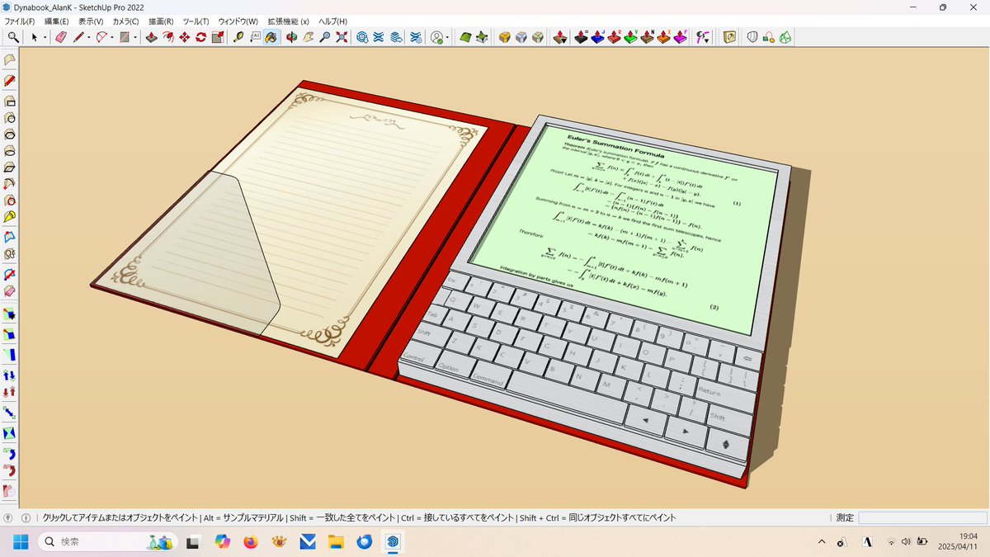Open the 編集(E) menu
Viewport: 990px width, 557px height.
[57, 21]
